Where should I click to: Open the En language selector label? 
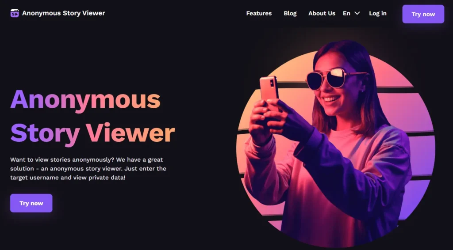(346, 13)
